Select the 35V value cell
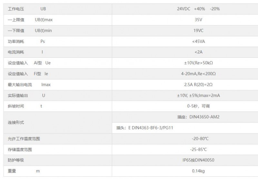Screen dimensions: 258x179 (x=185, y=20)
